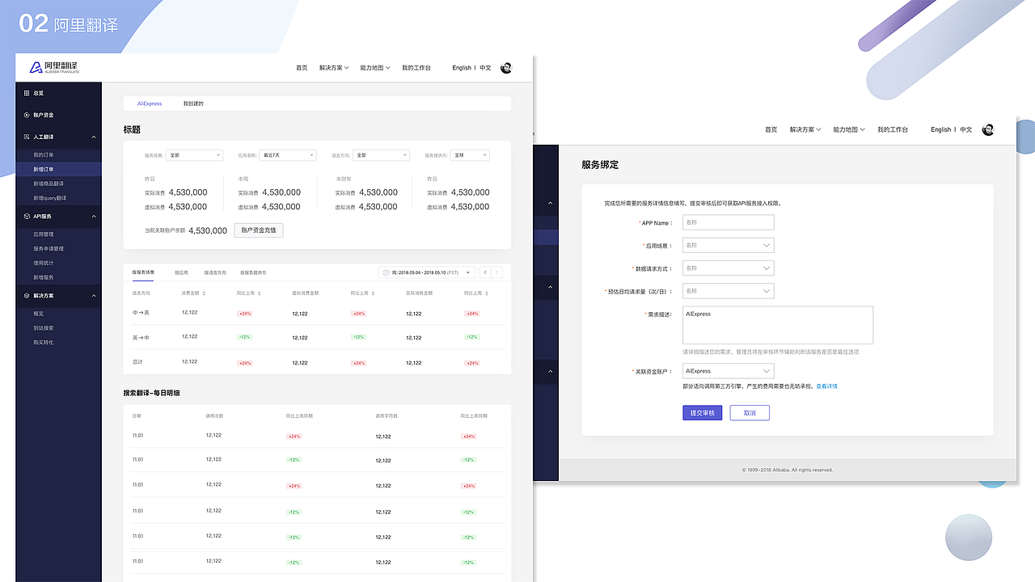This screenshot has width=1035, height=582.
Task: Collapse the 解决方案 sidebar section chevron
Action: coord(94,296)
